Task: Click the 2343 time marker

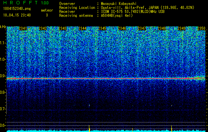Action: pyautogui.click(x=62, y=28)
